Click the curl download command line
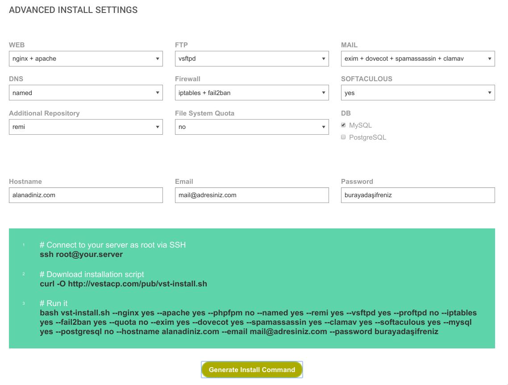 123,284
